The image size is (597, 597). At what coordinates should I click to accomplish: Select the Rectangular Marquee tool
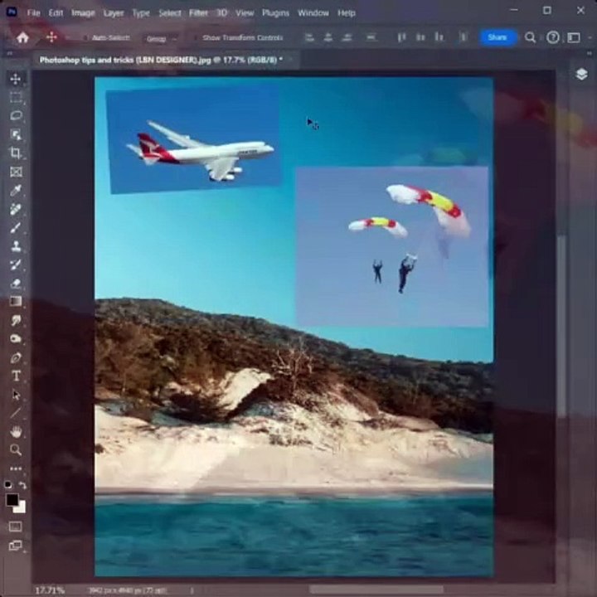click(x=16, y=98)
